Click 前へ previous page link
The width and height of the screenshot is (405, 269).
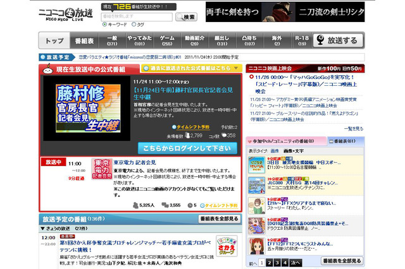[x=253, y=263]
